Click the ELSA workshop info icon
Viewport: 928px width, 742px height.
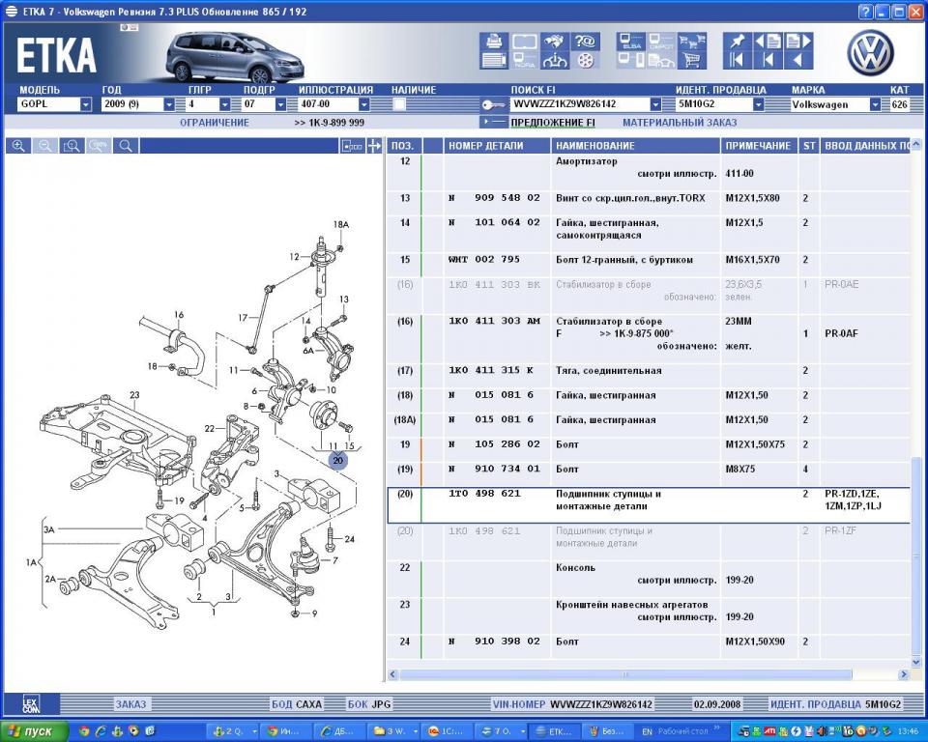click(631, 42)
